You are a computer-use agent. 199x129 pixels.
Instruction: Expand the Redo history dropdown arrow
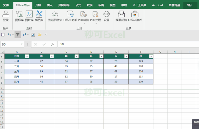[28, 35]
